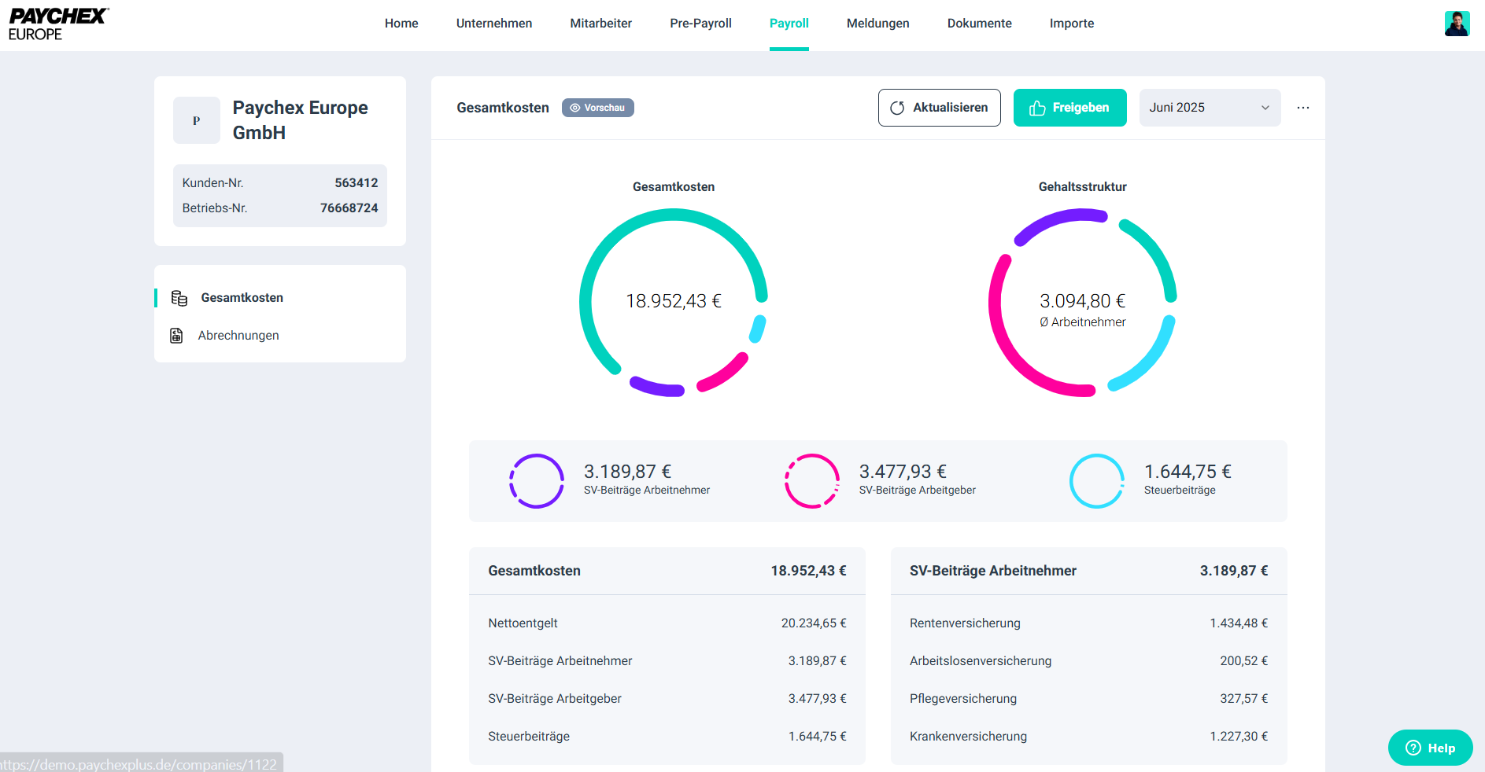The height and width of the screenshot is (772, 1485).
Task: Click the Vorschau preview badge
Action: click(x=597, y=108)
